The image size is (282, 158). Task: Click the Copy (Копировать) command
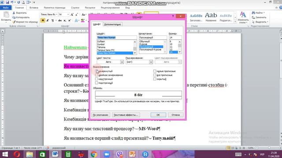[x=21, y=18]
